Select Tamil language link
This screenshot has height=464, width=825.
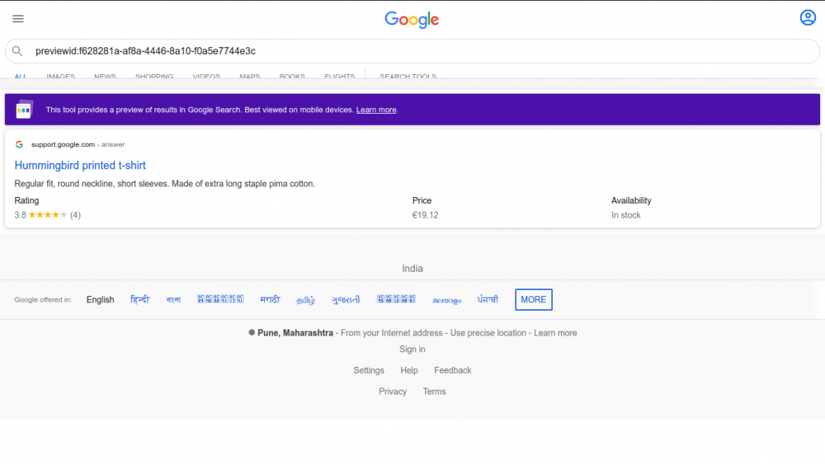tap(306, 299)
